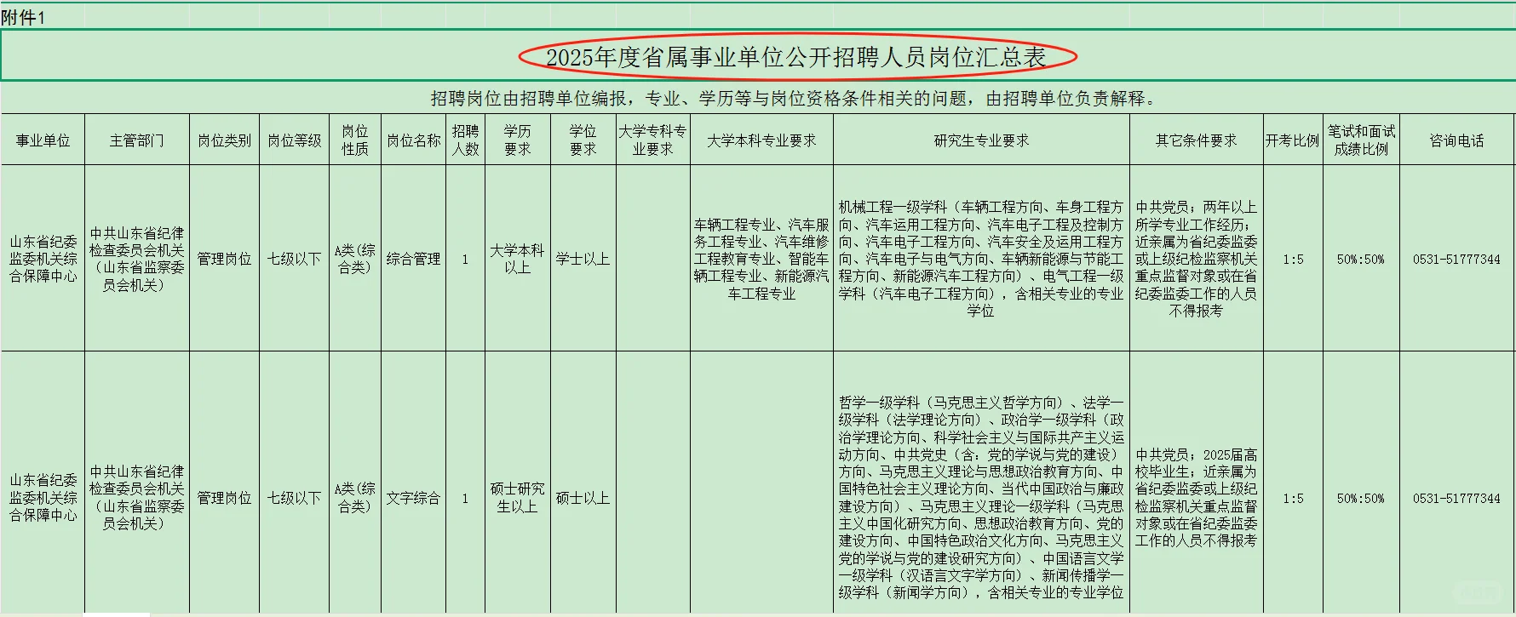Image resolution: width=1516 pixels, height=617 pixels.
Task: Select '管理岗位' in the 综合管理 row
Action: coord(224,259)
